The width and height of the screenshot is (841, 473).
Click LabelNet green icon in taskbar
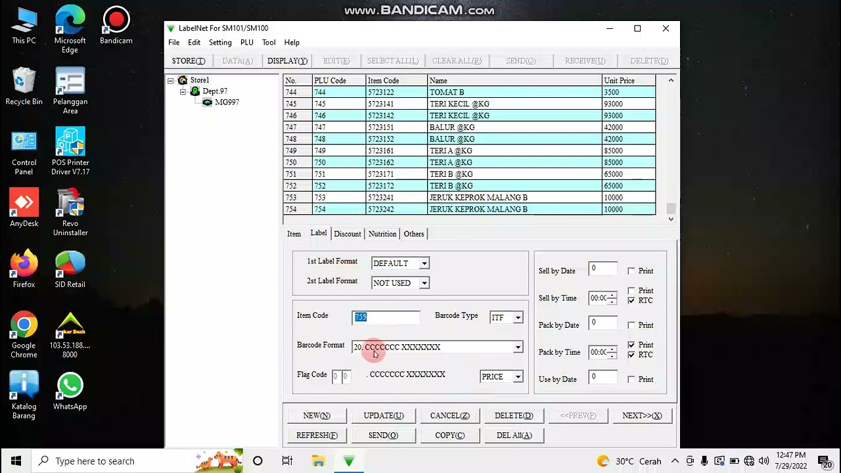(x=349, y=461)
